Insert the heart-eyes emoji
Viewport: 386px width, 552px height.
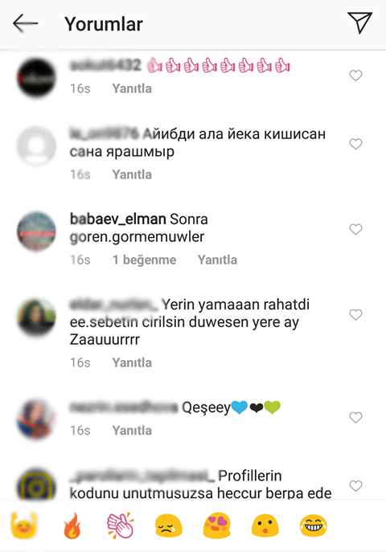(217, 525)
